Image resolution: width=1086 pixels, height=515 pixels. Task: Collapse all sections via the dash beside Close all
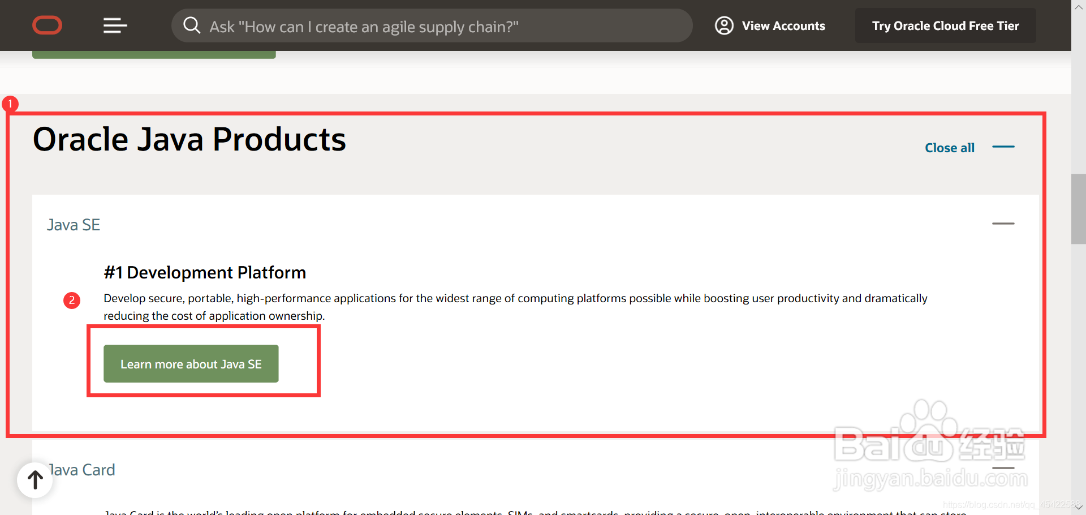point(1003,147)
